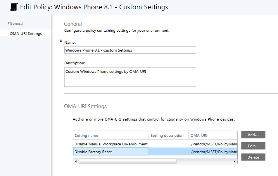Click the table's left scroll arrow
Screen dimensions: 278x176
click(76, 161)
